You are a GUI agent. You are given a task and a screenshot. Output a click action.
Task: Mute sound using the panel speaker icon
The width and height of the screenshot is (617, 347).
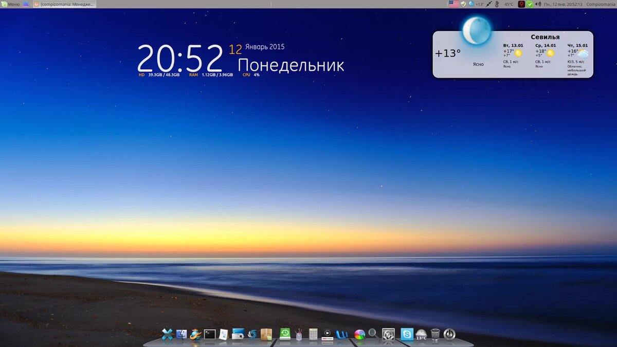coord(538,4)
